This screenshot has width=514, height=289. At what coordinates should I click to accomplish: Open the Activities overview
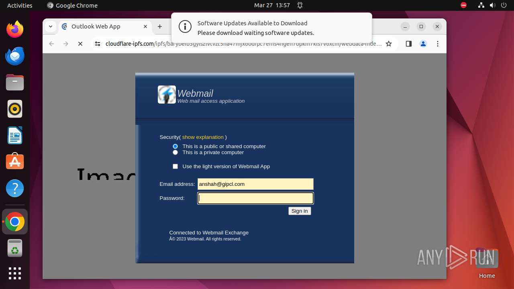tap(20, 5)
